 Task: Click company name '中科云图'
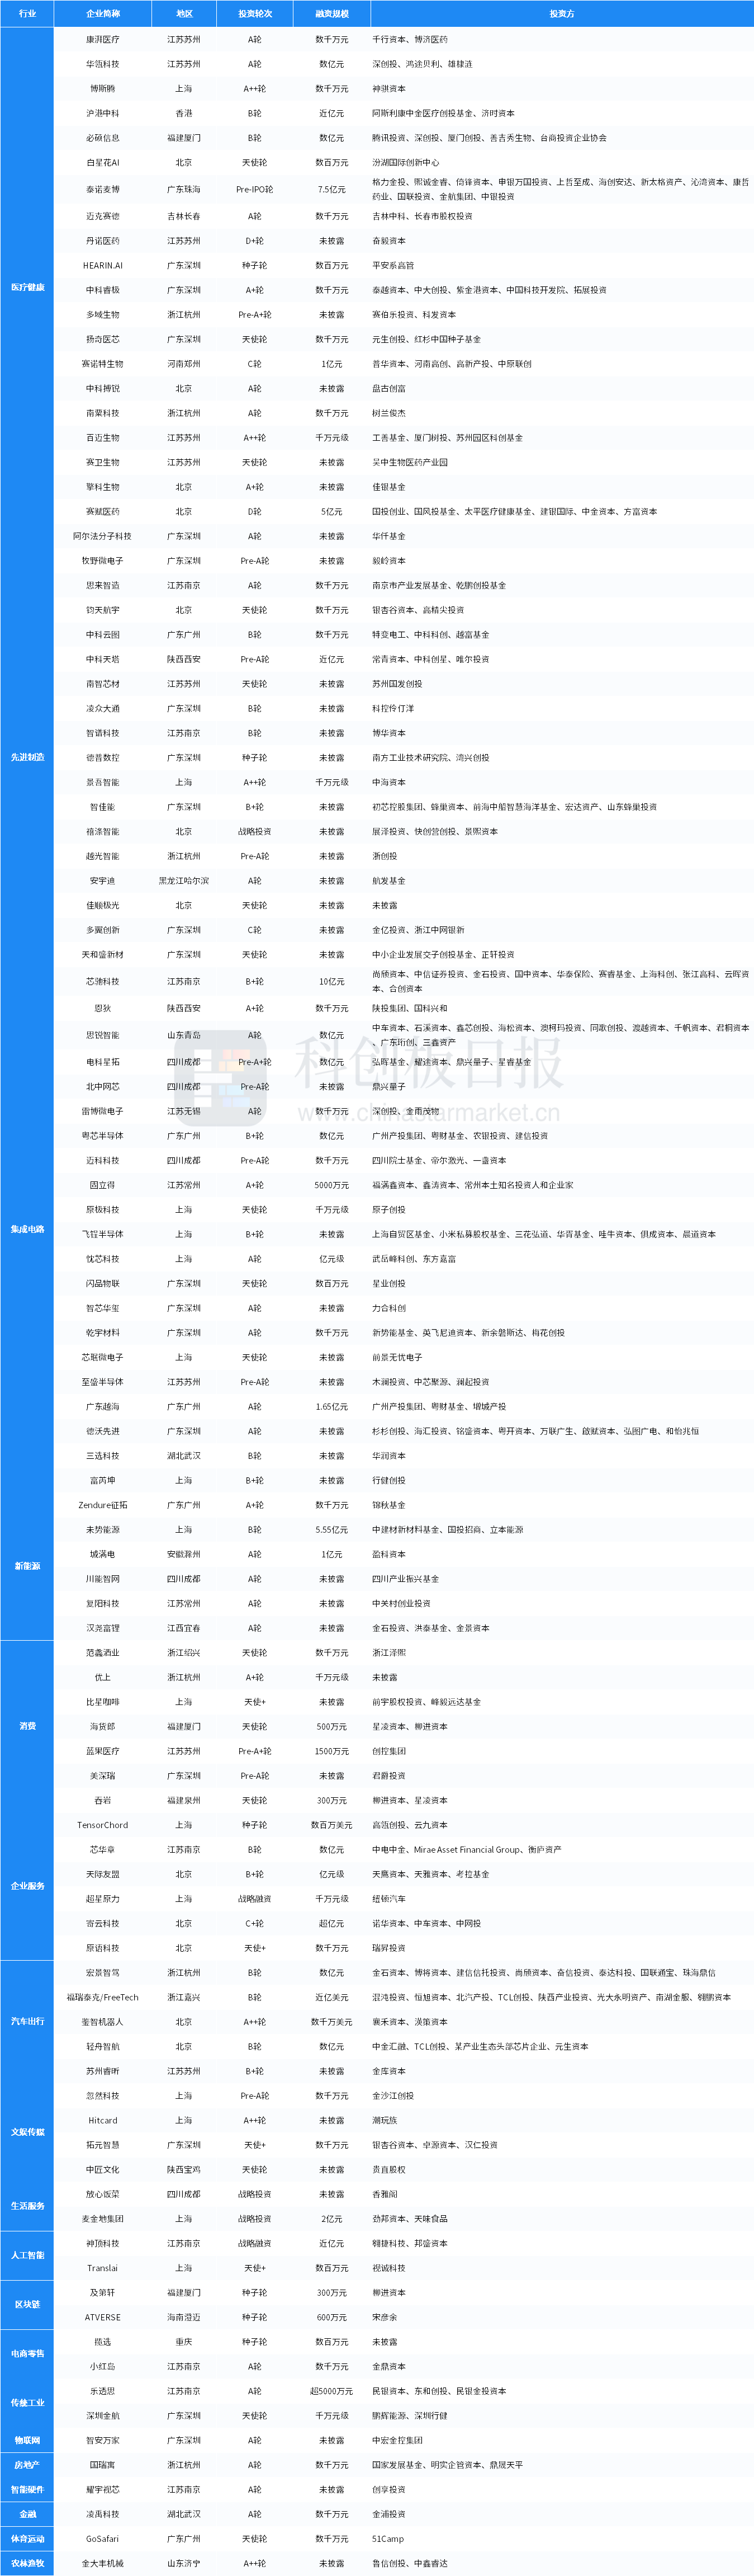103,634
